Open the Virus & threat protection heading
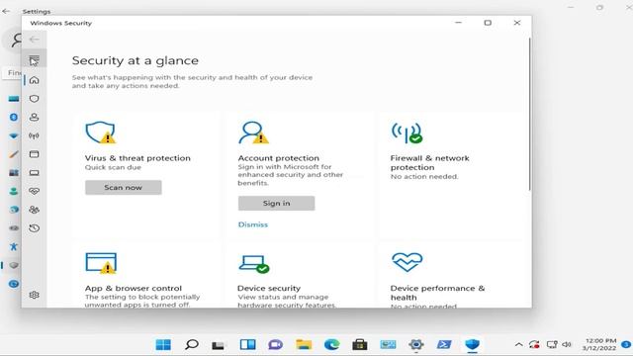The height and width of the screenshot is (356, 633). [x=137, y=158]
